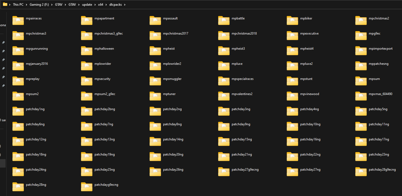Open the chevron after the update breadcrumb

coord(95,5)
